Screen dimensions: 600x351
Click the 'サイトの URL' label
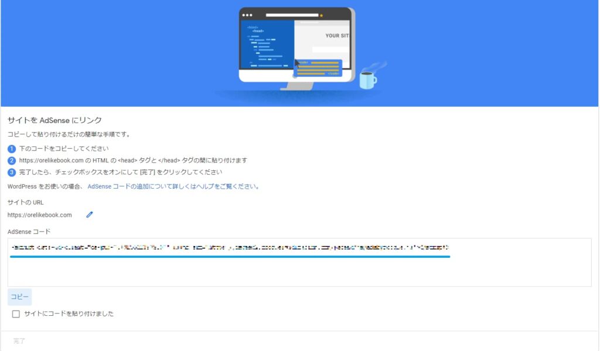pos(26,202)
